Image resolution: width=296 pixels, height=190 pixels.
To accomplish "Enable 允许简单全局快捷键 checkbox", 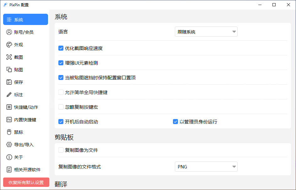I will 61,92.
